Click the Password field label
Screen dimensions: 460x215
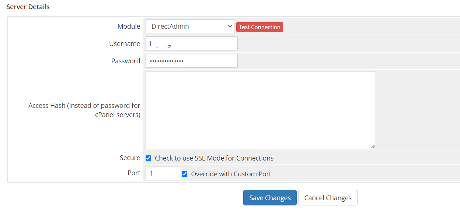[x=126, y=61]
